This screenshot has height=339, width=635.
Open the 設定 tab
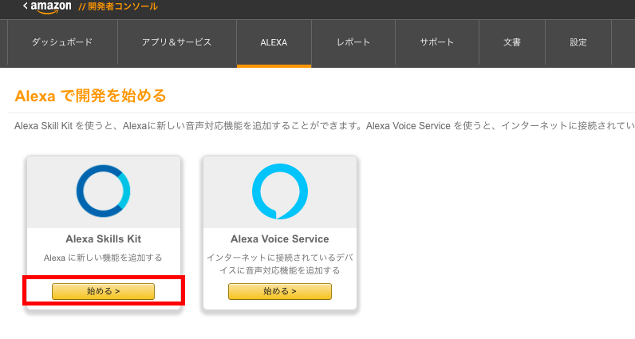click(x=578, y=42)
